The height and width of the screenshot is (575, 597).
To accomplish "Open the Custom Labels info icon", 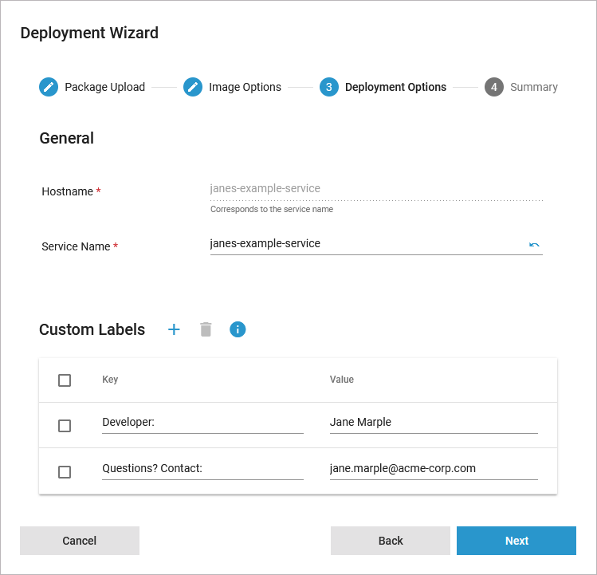I will [238, 329].
